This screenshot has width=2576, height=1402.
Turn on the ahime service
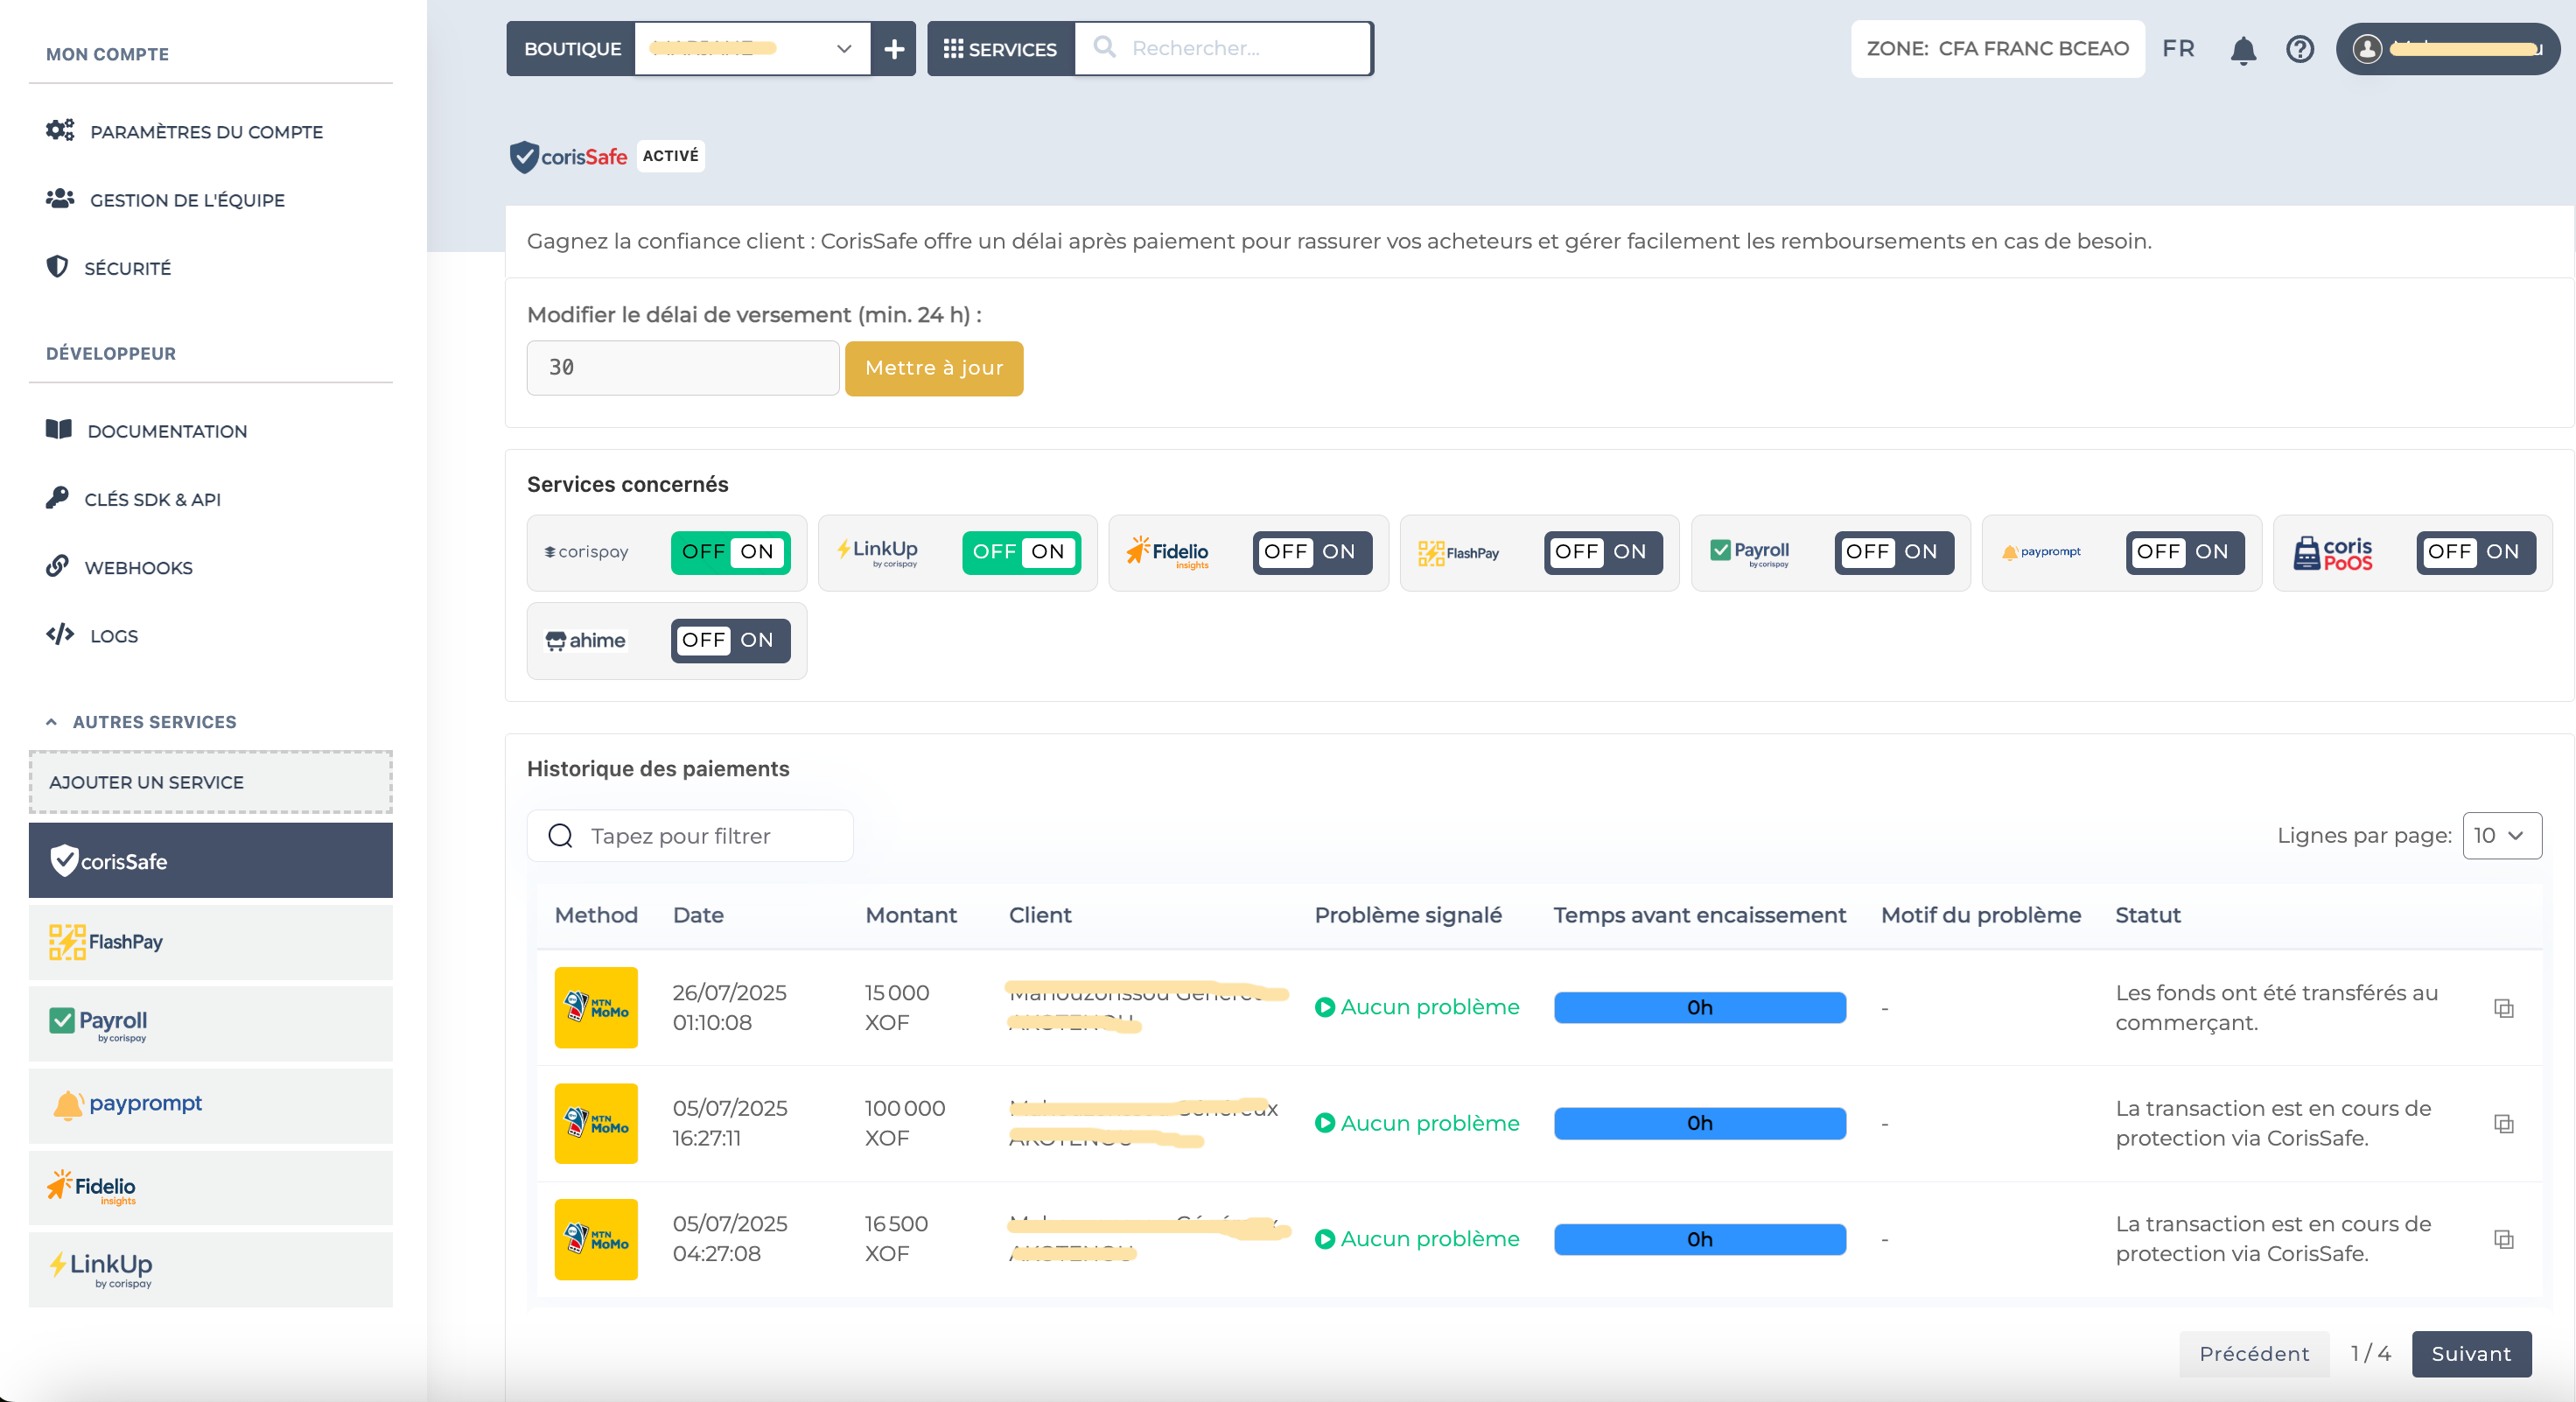click(759, 641)
